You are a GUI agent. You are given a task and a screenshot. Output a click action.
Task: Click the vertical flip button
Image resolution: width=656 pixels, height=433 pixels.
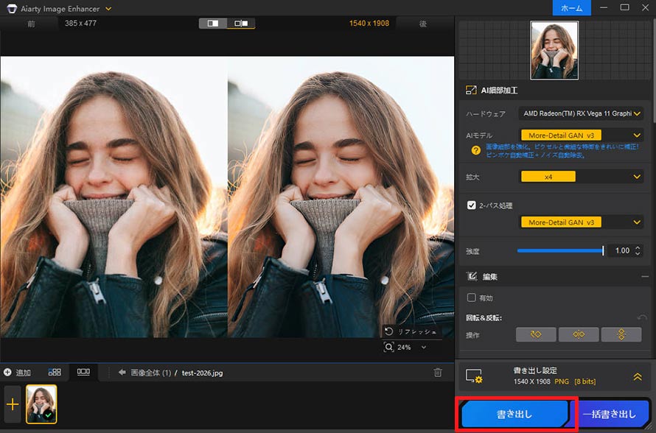(621, 334)
